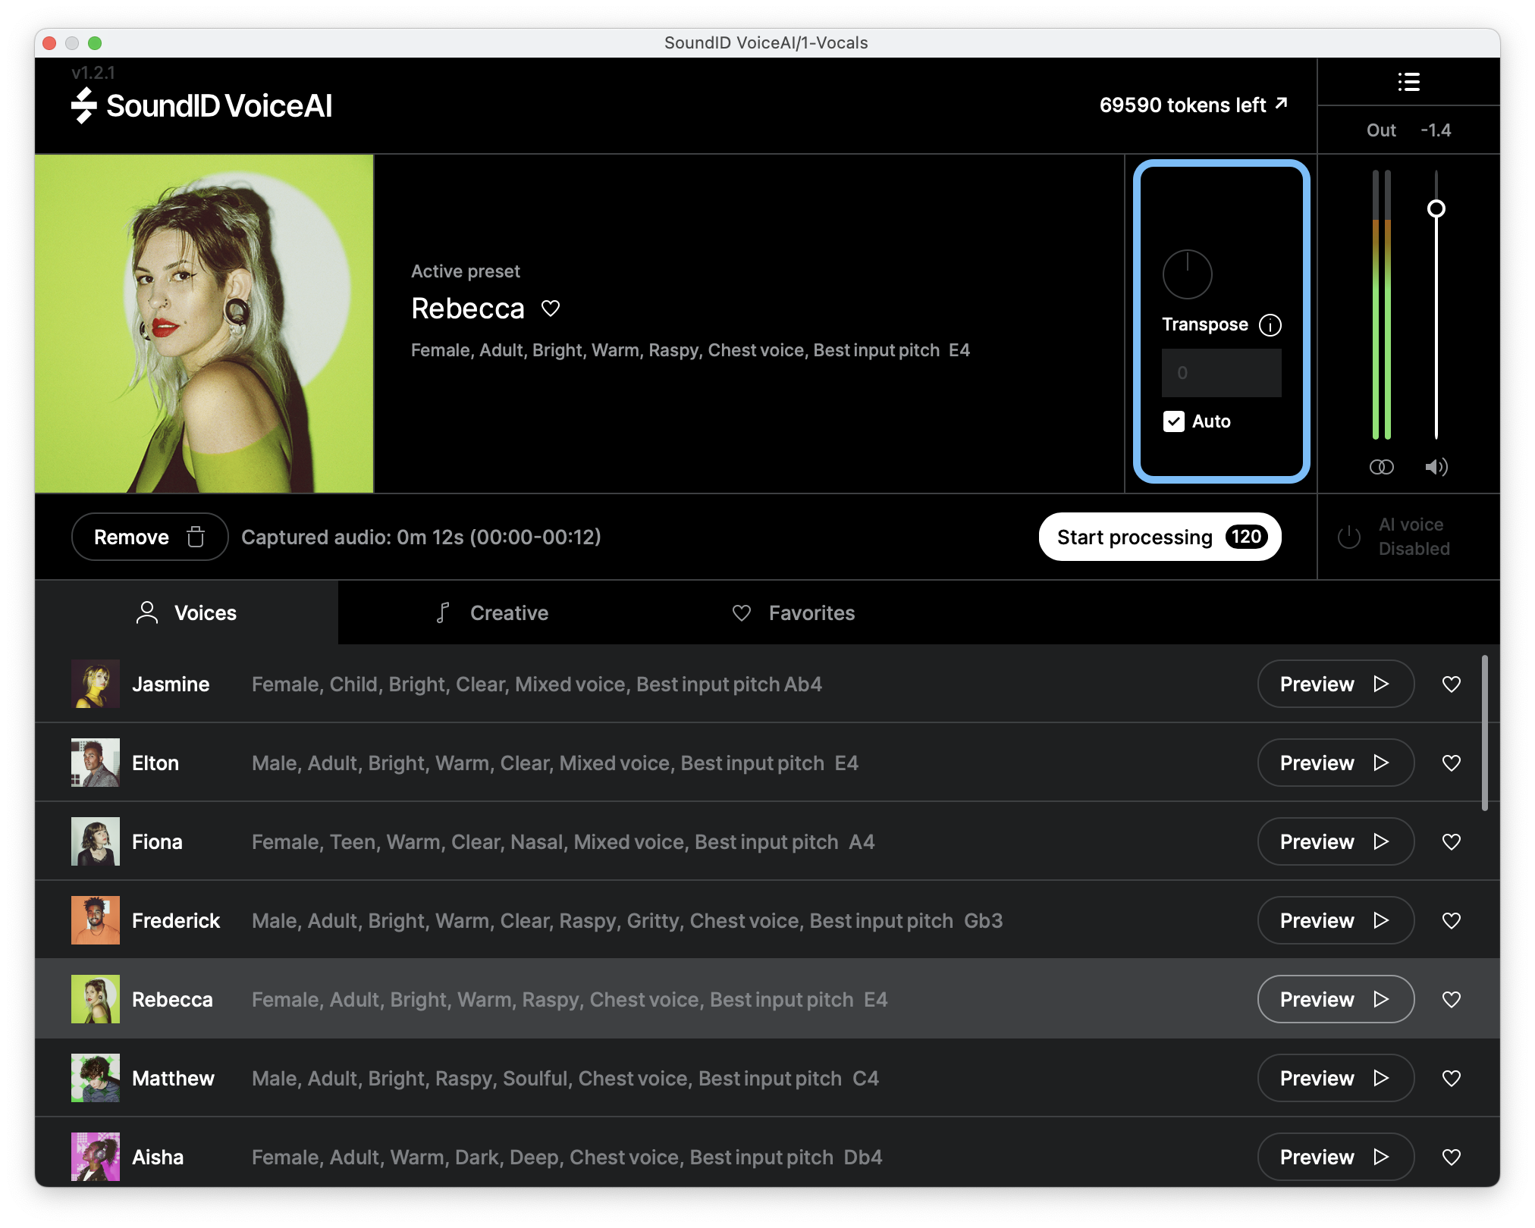Open the 69590 tokens left link
Screen dimensions: 1535x1228
(1193, 105)
